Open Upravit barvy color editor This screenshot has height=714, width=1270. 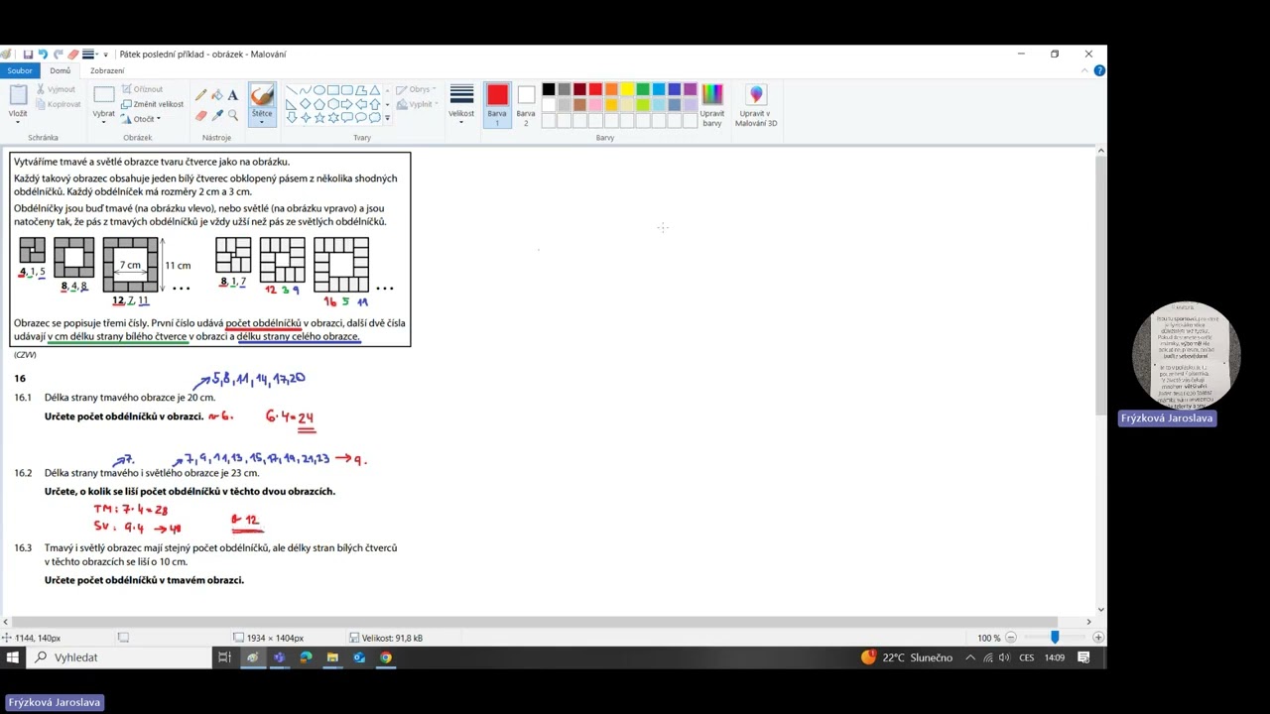(x=712, y=106)
